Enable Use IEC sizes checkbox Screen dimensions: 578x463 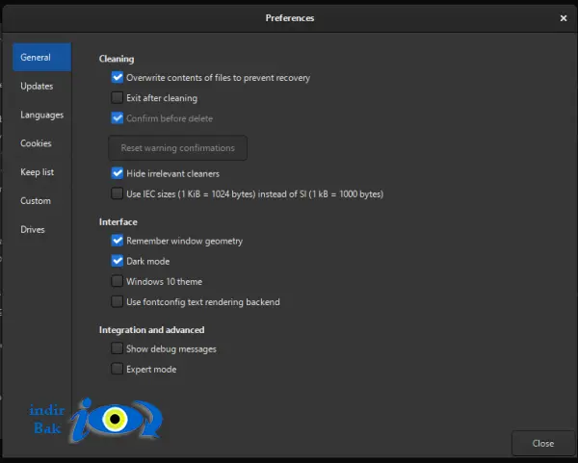(x=118, y=193)
